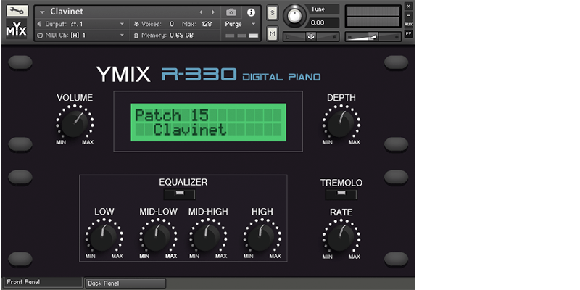Viewport: 580px width, 290px height.
Task: Click the Clavinet instrument title
Action: click(67, 12)
